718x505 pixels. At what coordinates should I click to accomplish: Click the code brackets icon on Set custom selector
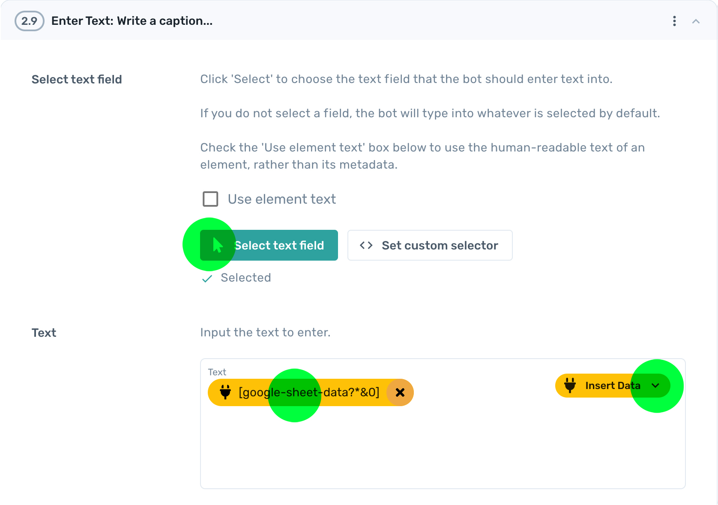click(x=366, y=245)
